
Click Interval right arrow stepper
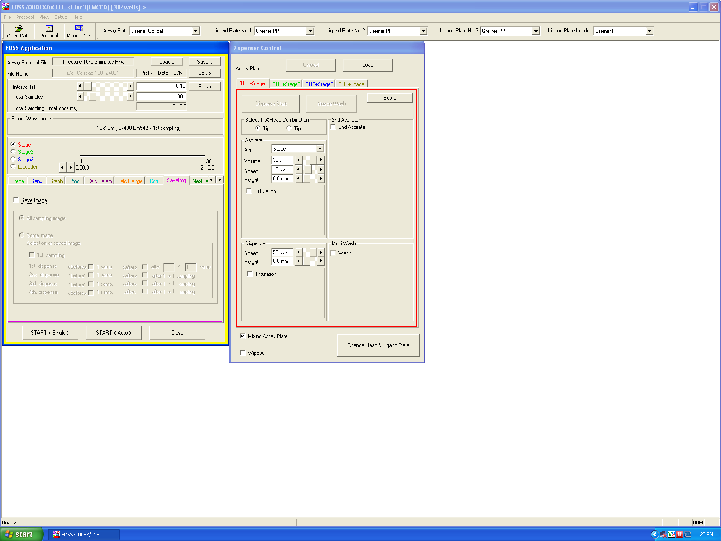click(131, 86)
